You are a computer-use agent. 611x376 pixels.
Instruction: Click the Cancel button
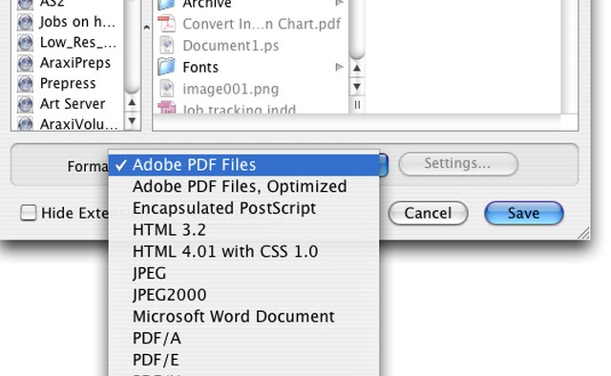[x=428, y=213]
